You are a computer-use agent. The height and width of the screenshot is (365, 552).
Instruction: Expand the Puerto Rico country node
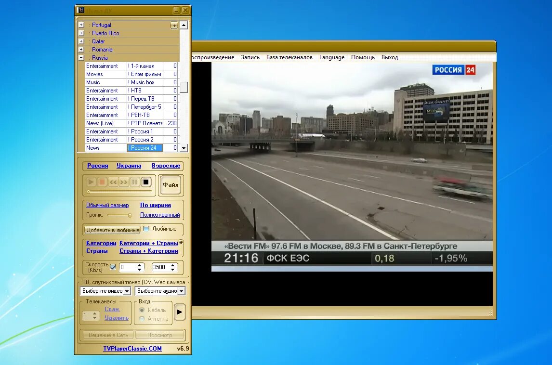click(81, 33)
